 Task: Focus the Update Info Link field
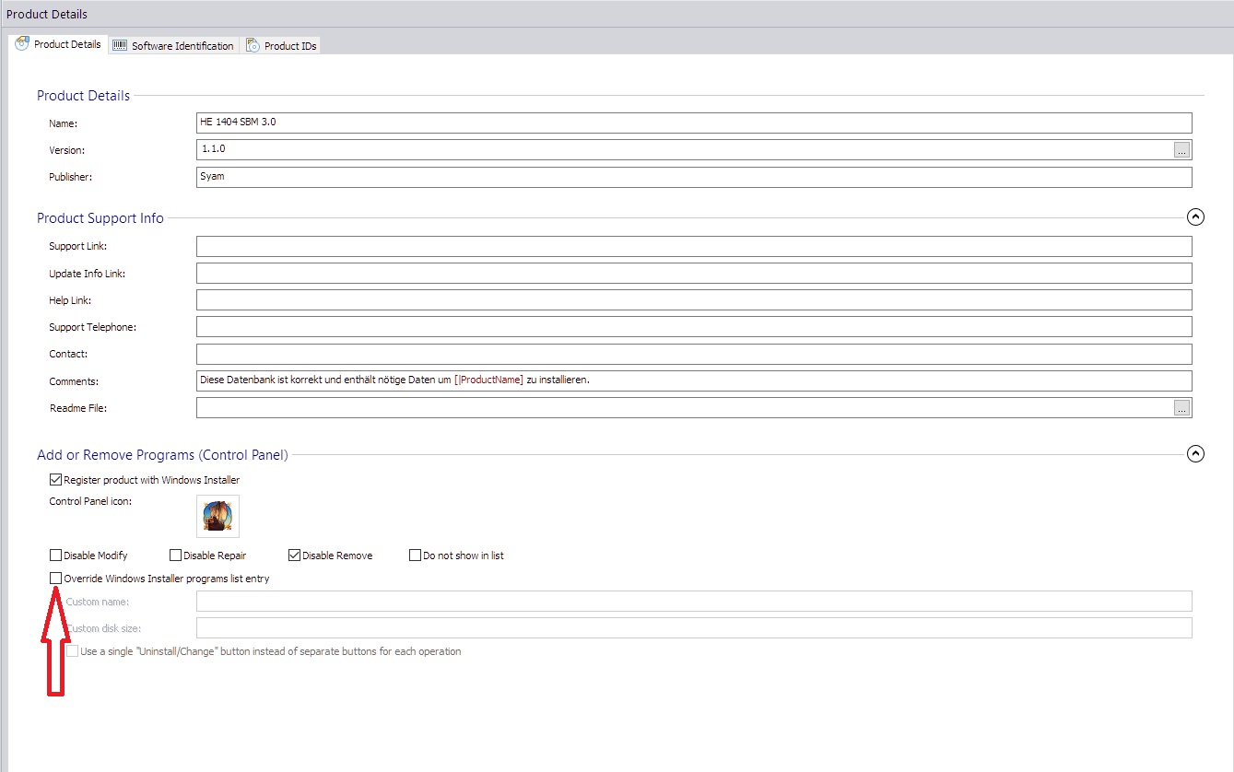(x=694, y=274)
